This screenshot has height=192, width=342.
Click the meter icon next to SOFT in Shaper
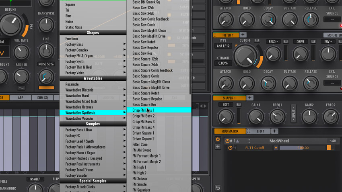(239, 105)
